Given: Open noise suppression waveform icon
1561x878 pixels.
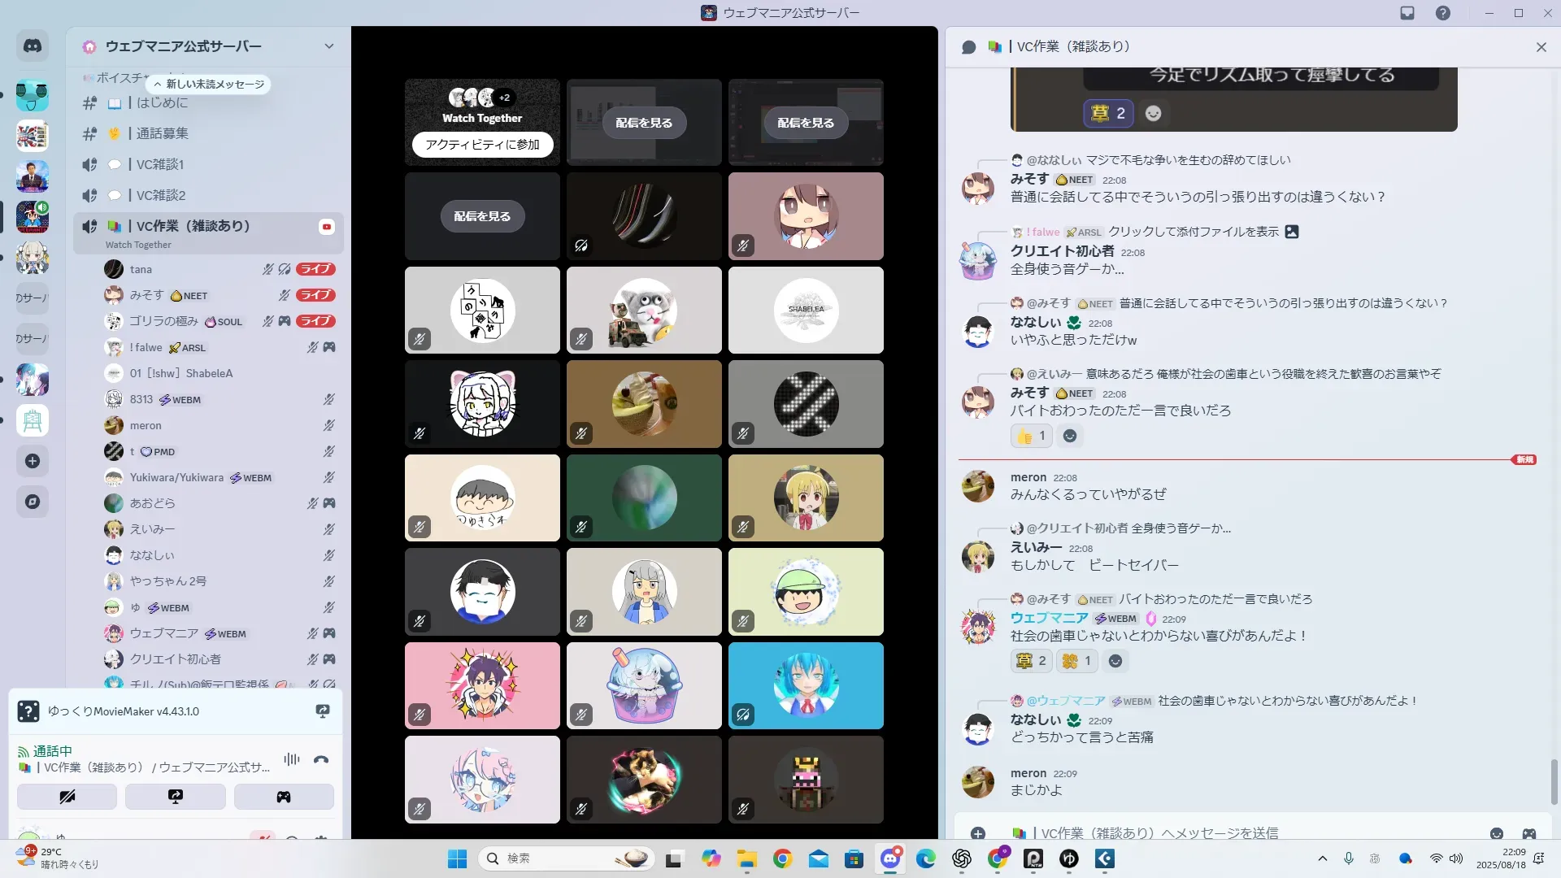Looking at the screenshot, I should click(291, 759).
